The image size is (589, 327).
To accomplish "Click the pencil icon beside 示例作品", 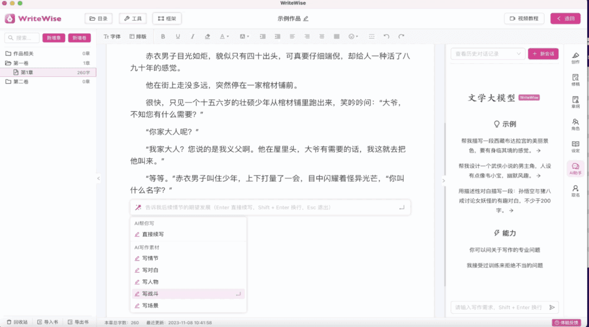I will point(306,18).
